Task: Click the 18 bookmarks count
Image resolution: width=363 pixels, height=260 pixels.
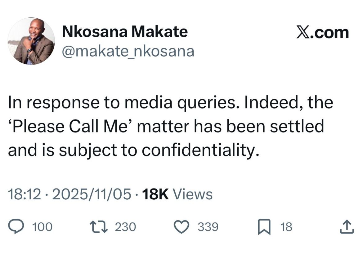Action: click(x=286, y=227)
